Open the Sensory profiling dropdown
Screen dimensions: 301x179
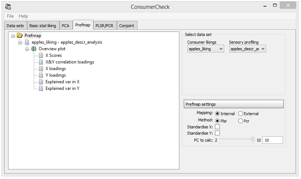(247, 49)
